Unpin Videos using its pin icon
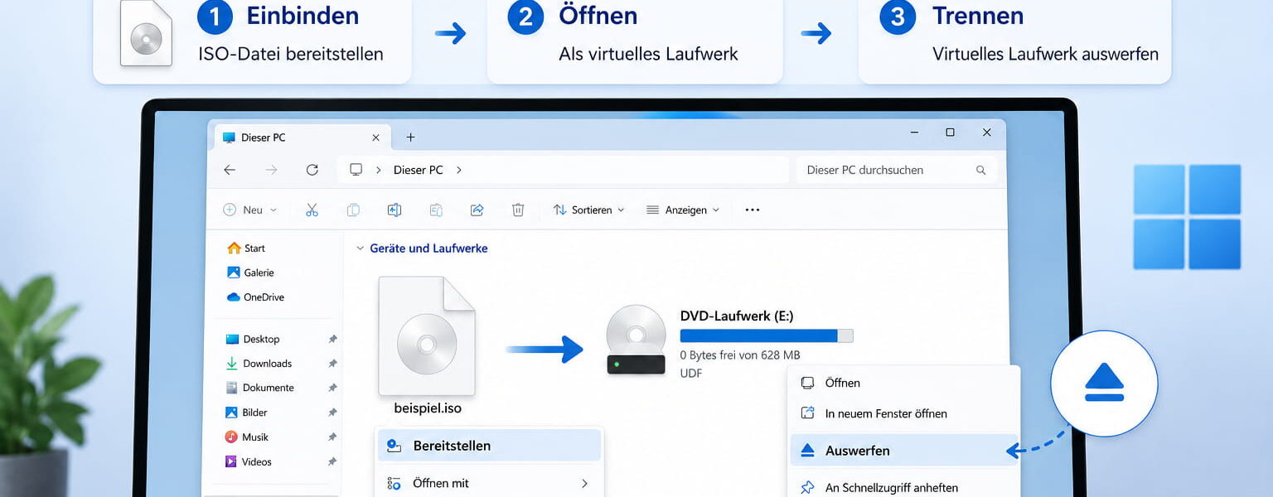The image size is (1273, 497). pos(332,461)
